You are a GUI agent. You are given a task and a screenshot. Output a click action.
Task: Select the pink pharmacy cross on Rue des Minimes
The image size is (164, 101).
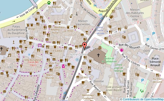tap(122, 50)
